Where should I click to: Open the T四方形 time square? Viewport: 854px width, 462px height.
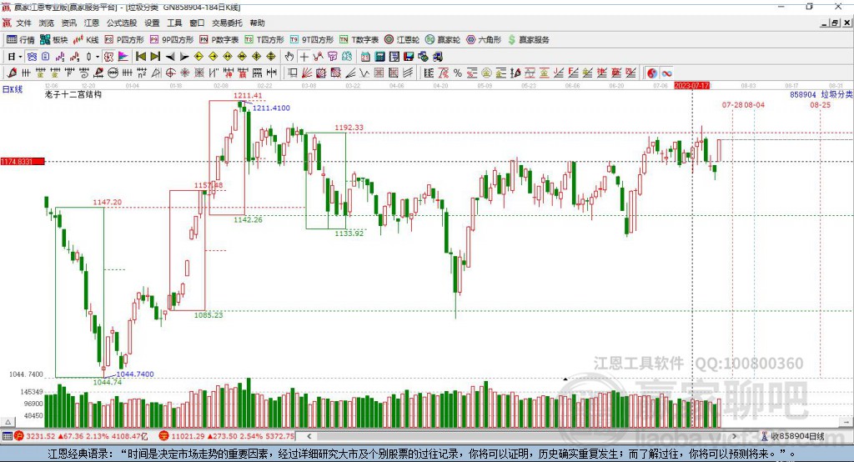(264, 40)
